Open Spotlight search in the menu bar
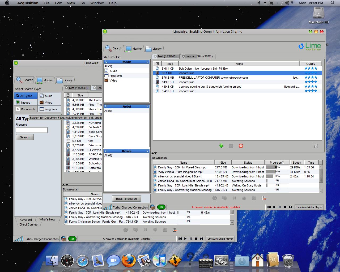Viewport: 340px width, 272px height. pyautogui.click(x=333, y=3)
